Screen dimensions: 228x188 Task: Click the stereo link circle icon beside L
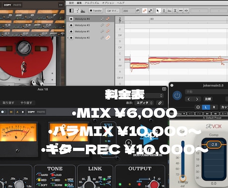(198, 107)
